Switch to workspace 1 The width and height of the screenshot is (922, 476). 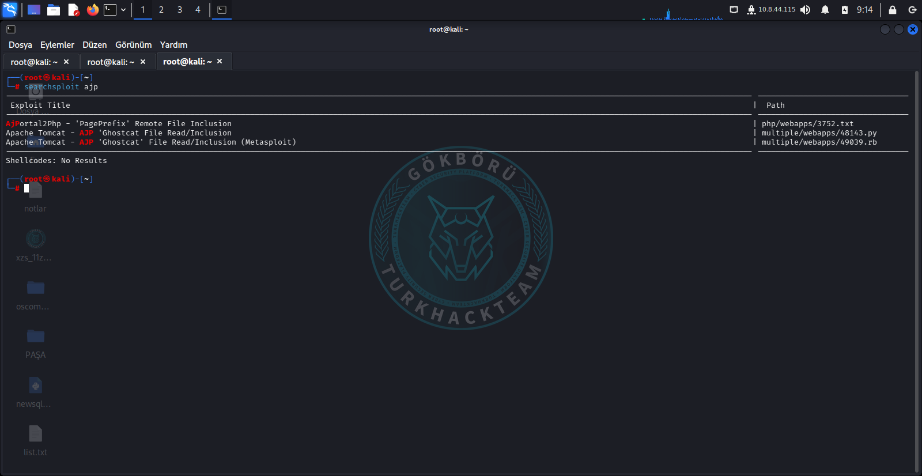tap(143, 10)
